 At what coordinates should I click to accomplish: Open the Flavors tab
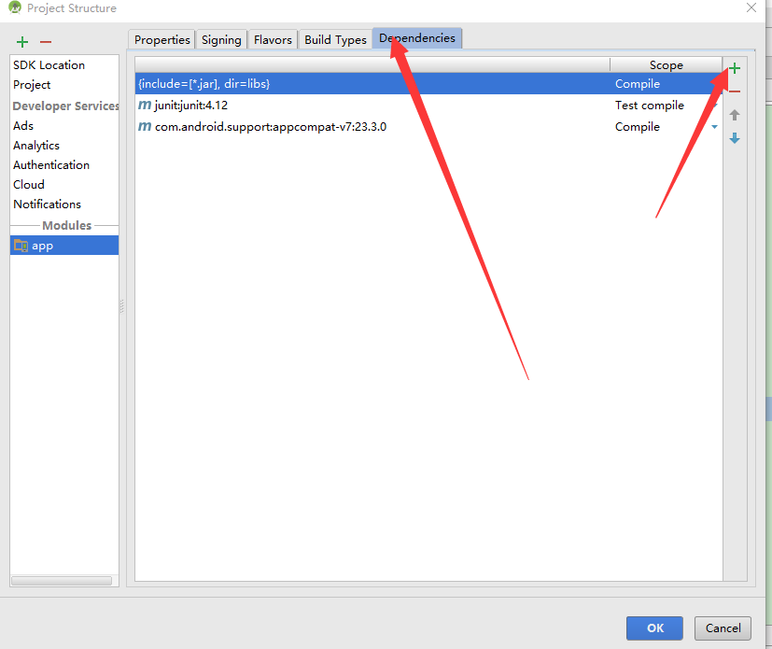coord(273,39)
